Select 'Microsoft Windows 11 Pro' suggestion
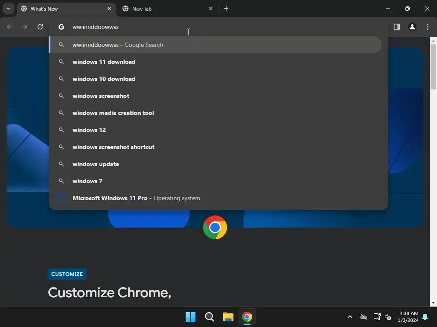Image resolution: width=437 pixels, height=327 pixels. point(215,198)
